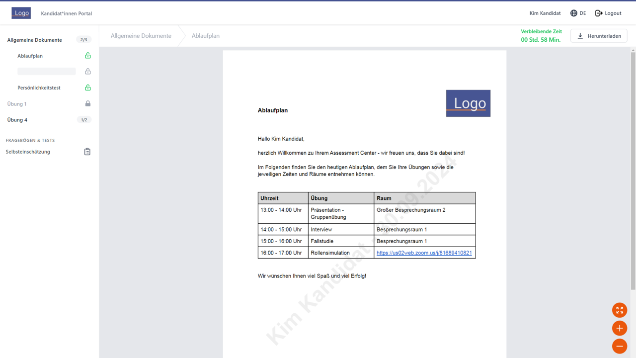636x358 pixels.
Task: Click the grey lock icon beside the blank entry
Action: pyautogui.click(x=88, y=72)
